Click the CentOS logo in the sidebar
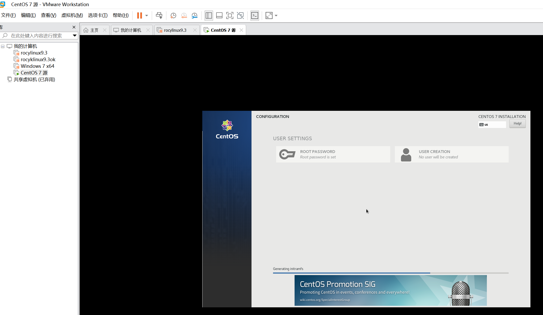This screenshot has width=543, height=315. [x=227, y=129]
